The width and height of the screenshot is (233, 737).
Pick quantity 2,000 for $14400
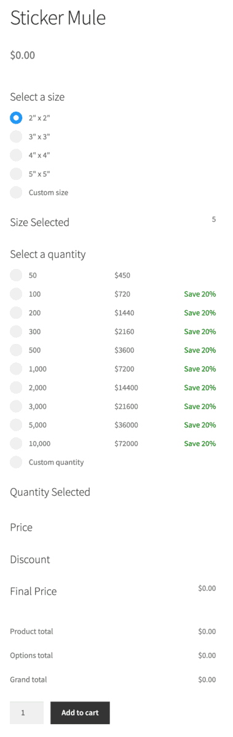pyautogui.click(x=16, y=388)
